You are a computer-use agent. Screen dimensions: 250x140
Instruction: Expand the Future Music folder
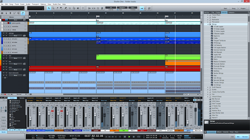coord(208,15)
